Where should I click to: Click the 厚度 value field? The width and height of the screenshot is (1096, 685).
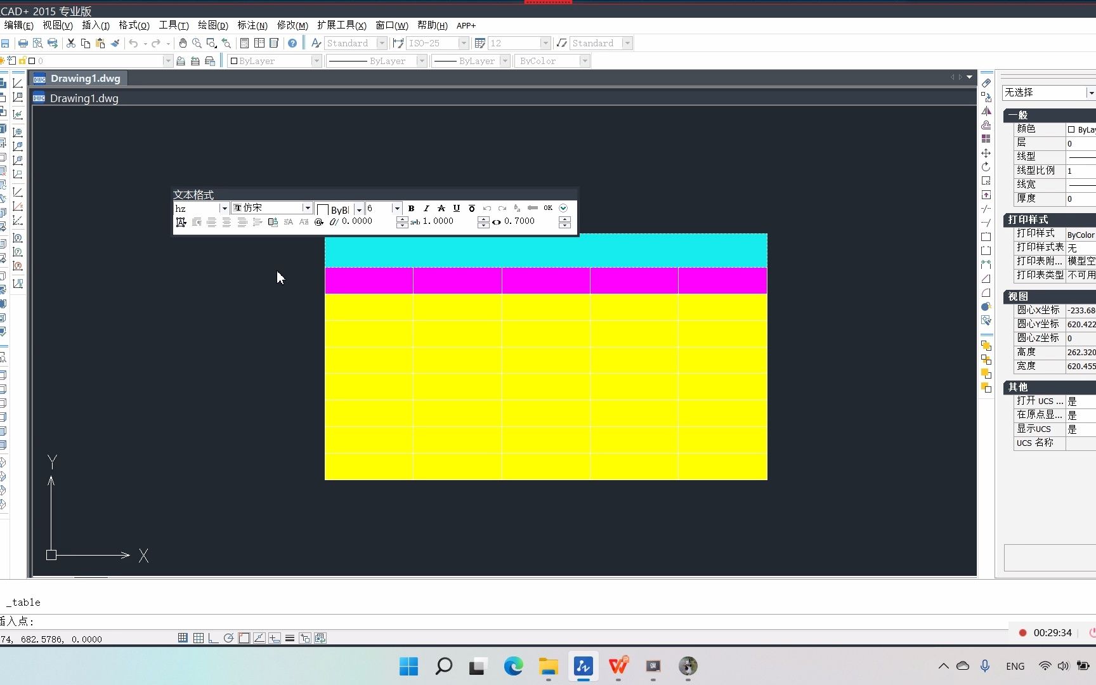coord(1081,199)
